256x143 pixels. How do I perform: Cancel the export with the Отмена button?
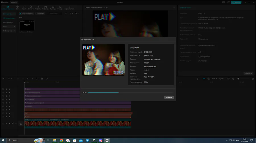pyautogui.click(x=169, y=97)
